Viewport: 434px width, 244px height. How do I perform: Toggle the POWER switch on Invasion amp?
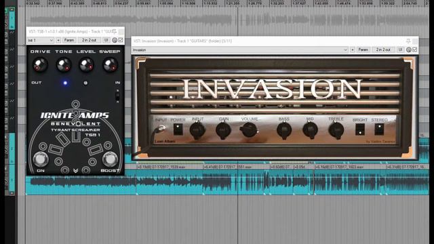click(178, 129)
